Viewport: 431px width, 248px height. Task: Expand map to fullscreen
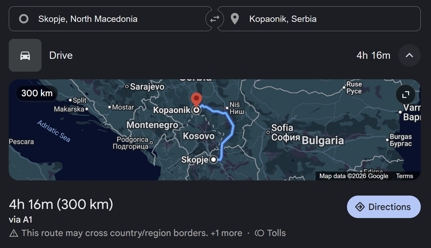[x=405, y=94]
